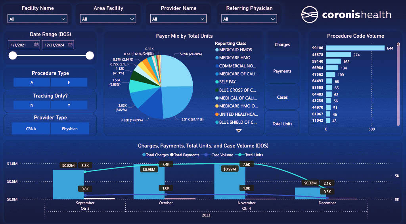Select CRNA provider type
The width and height of the screenshot is (406, 224).
click(x=31, y=128)
